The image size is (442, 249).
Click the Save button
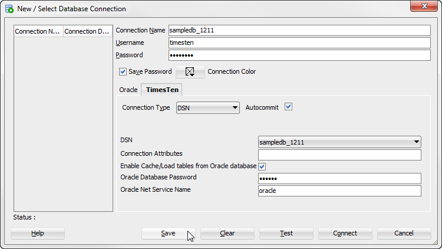[x=169, y=234]
